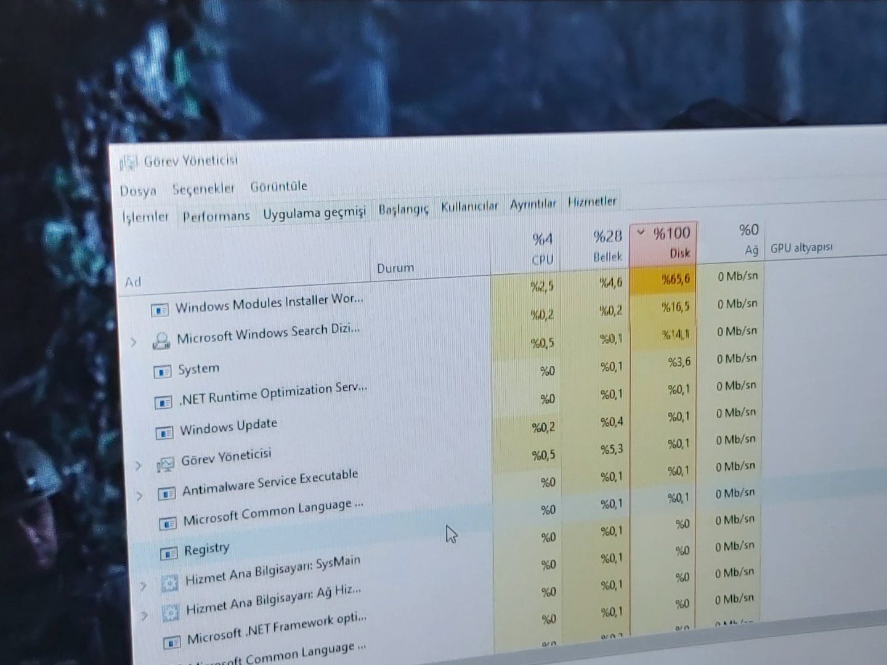Click the GPU altyapısı column header

click(x=801, y=248)
